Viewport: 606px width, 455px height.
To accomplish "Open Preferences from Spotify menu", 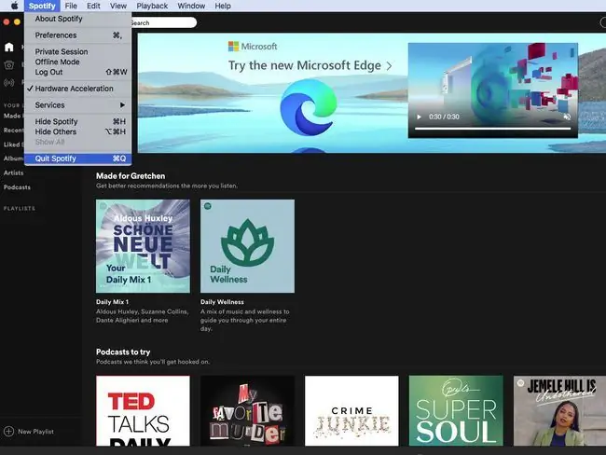I will pyautogui.click(x=77, y=35).
